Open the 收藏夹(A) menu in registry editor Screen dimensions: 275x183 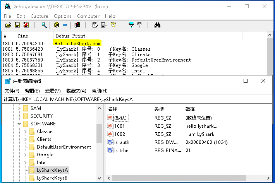[76, 91]
